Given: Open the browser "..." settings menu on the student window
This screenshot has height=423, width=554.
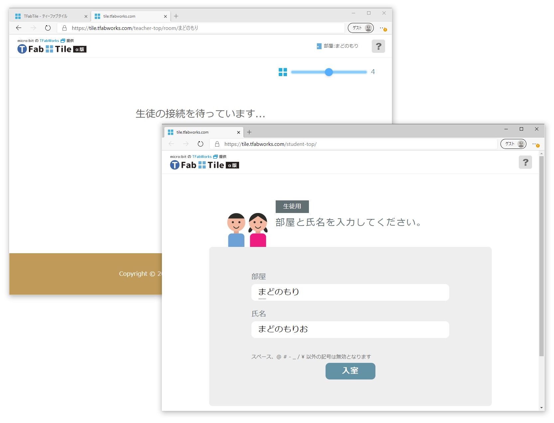Looking at the screenshot, I should coord(536,144).
